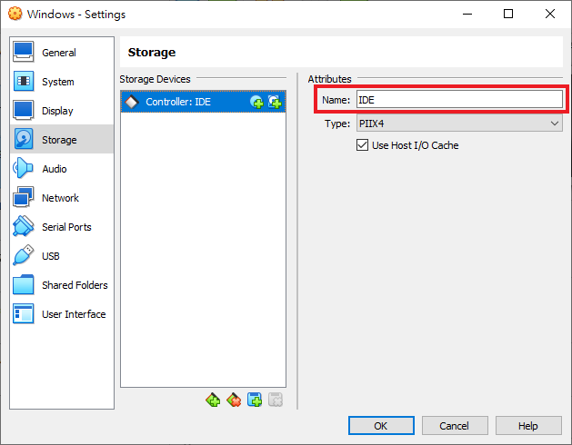This screenshot has height=445, width=572.
Task: Open the General settings category
Action: coord(59,53)
